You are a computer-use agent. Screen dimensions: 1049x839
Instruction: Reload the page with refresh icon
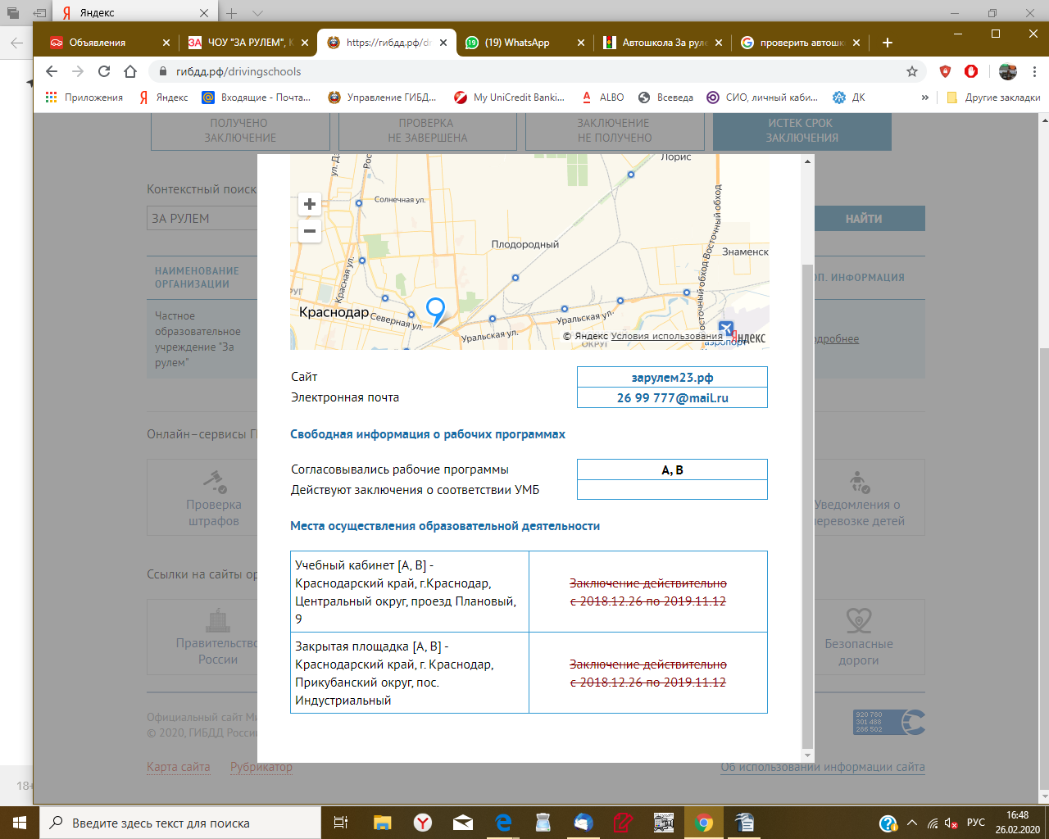pyautogui.click(x=104, y=71)
